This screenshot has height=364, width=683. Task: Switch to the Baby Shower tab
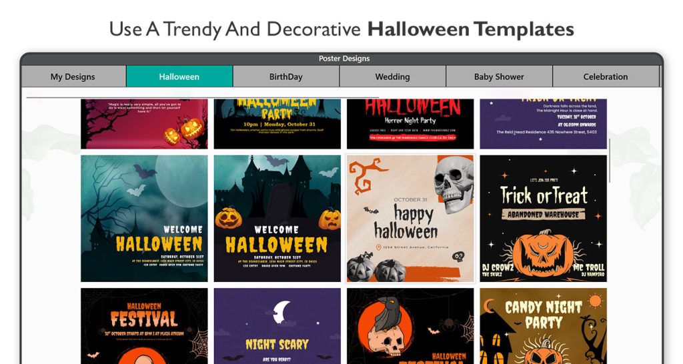click(x=499, y=77)
